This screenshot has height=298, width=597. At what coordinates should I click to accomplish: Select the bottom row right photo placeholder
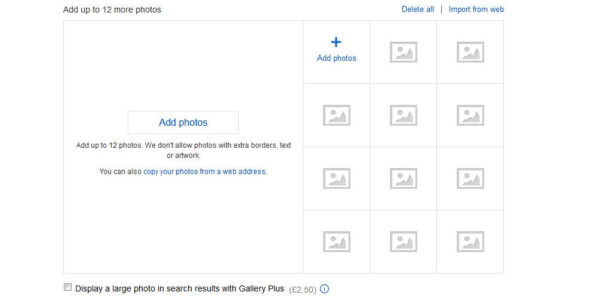470,241
